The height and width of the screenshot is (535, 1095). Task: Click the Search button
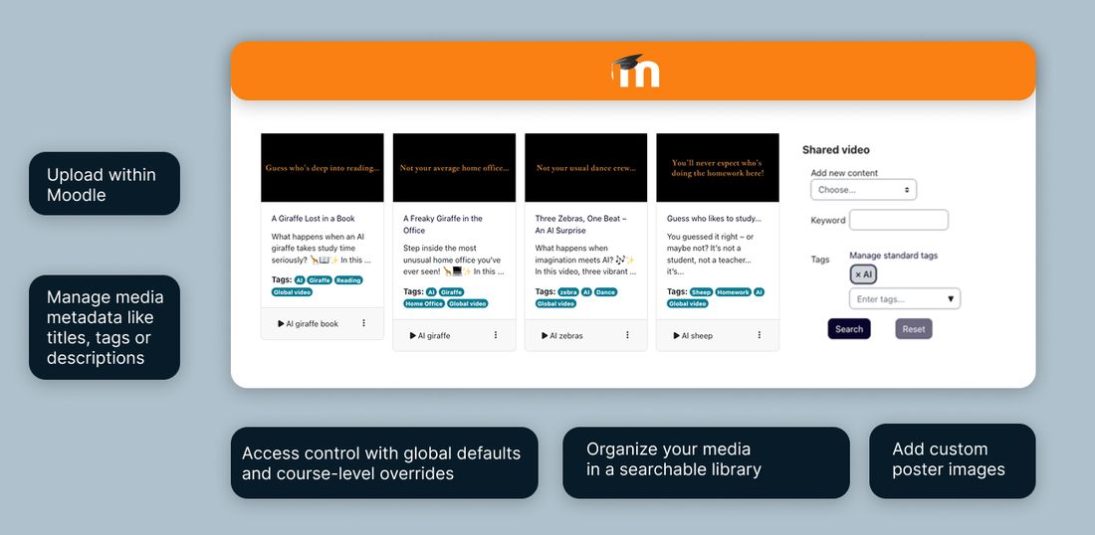pos(849,329)
